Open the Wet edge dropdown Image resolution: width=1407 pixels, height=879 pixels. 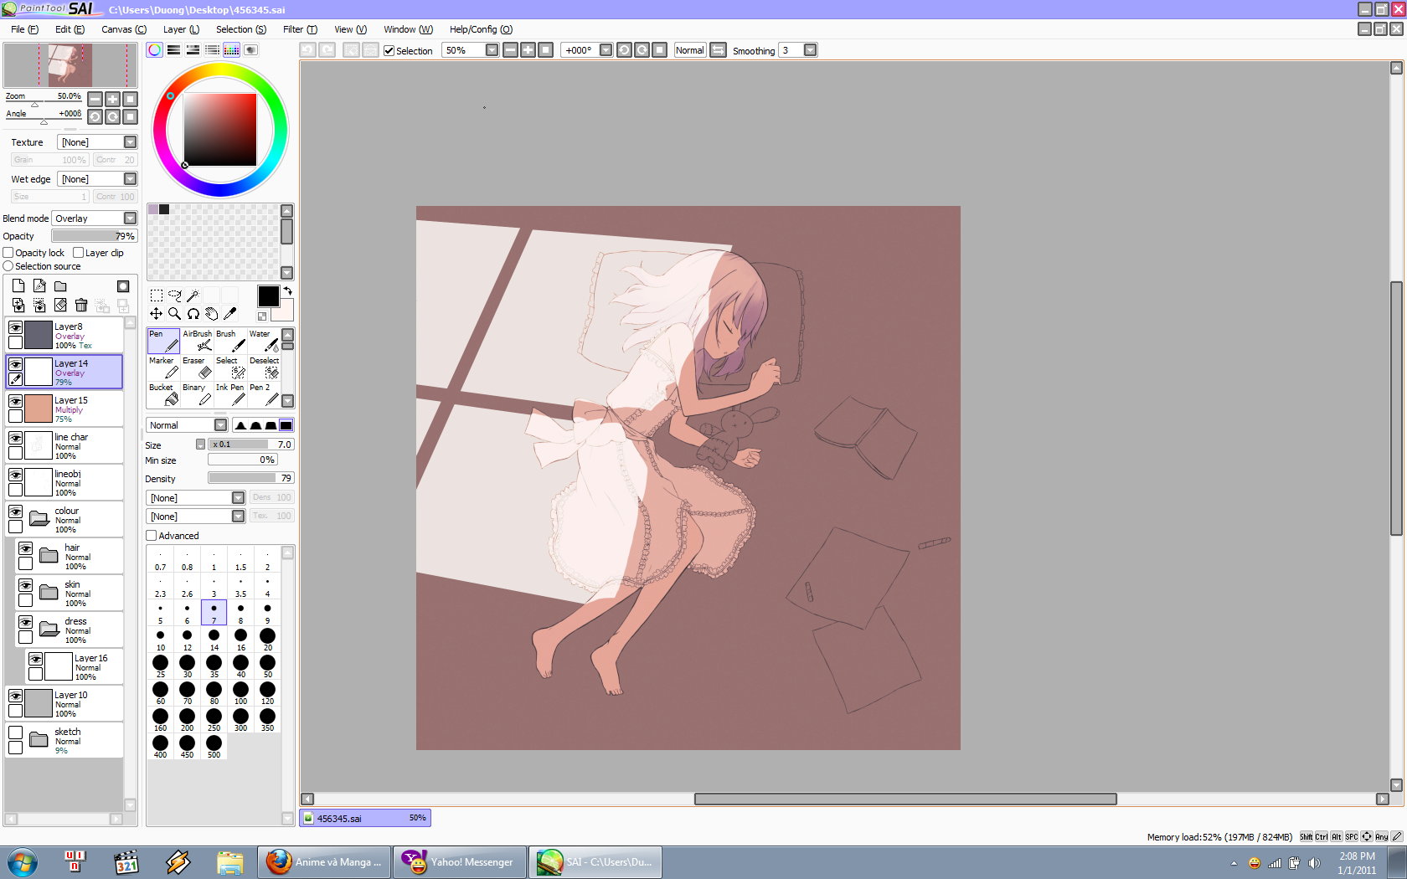[x=96, y=179]
